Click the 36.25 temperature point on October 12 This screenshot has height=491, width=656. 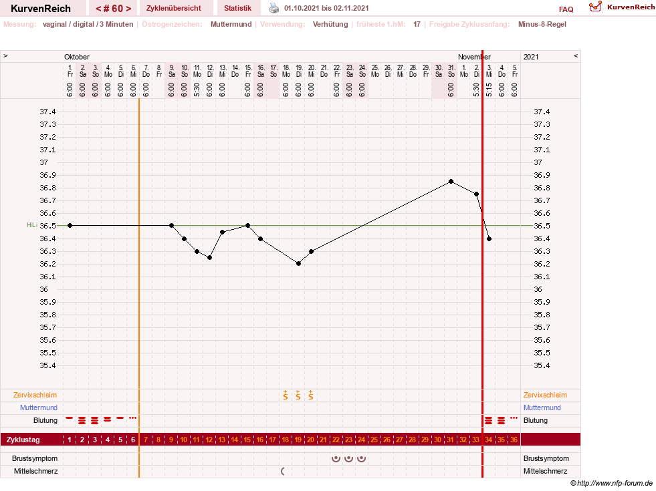209,257
